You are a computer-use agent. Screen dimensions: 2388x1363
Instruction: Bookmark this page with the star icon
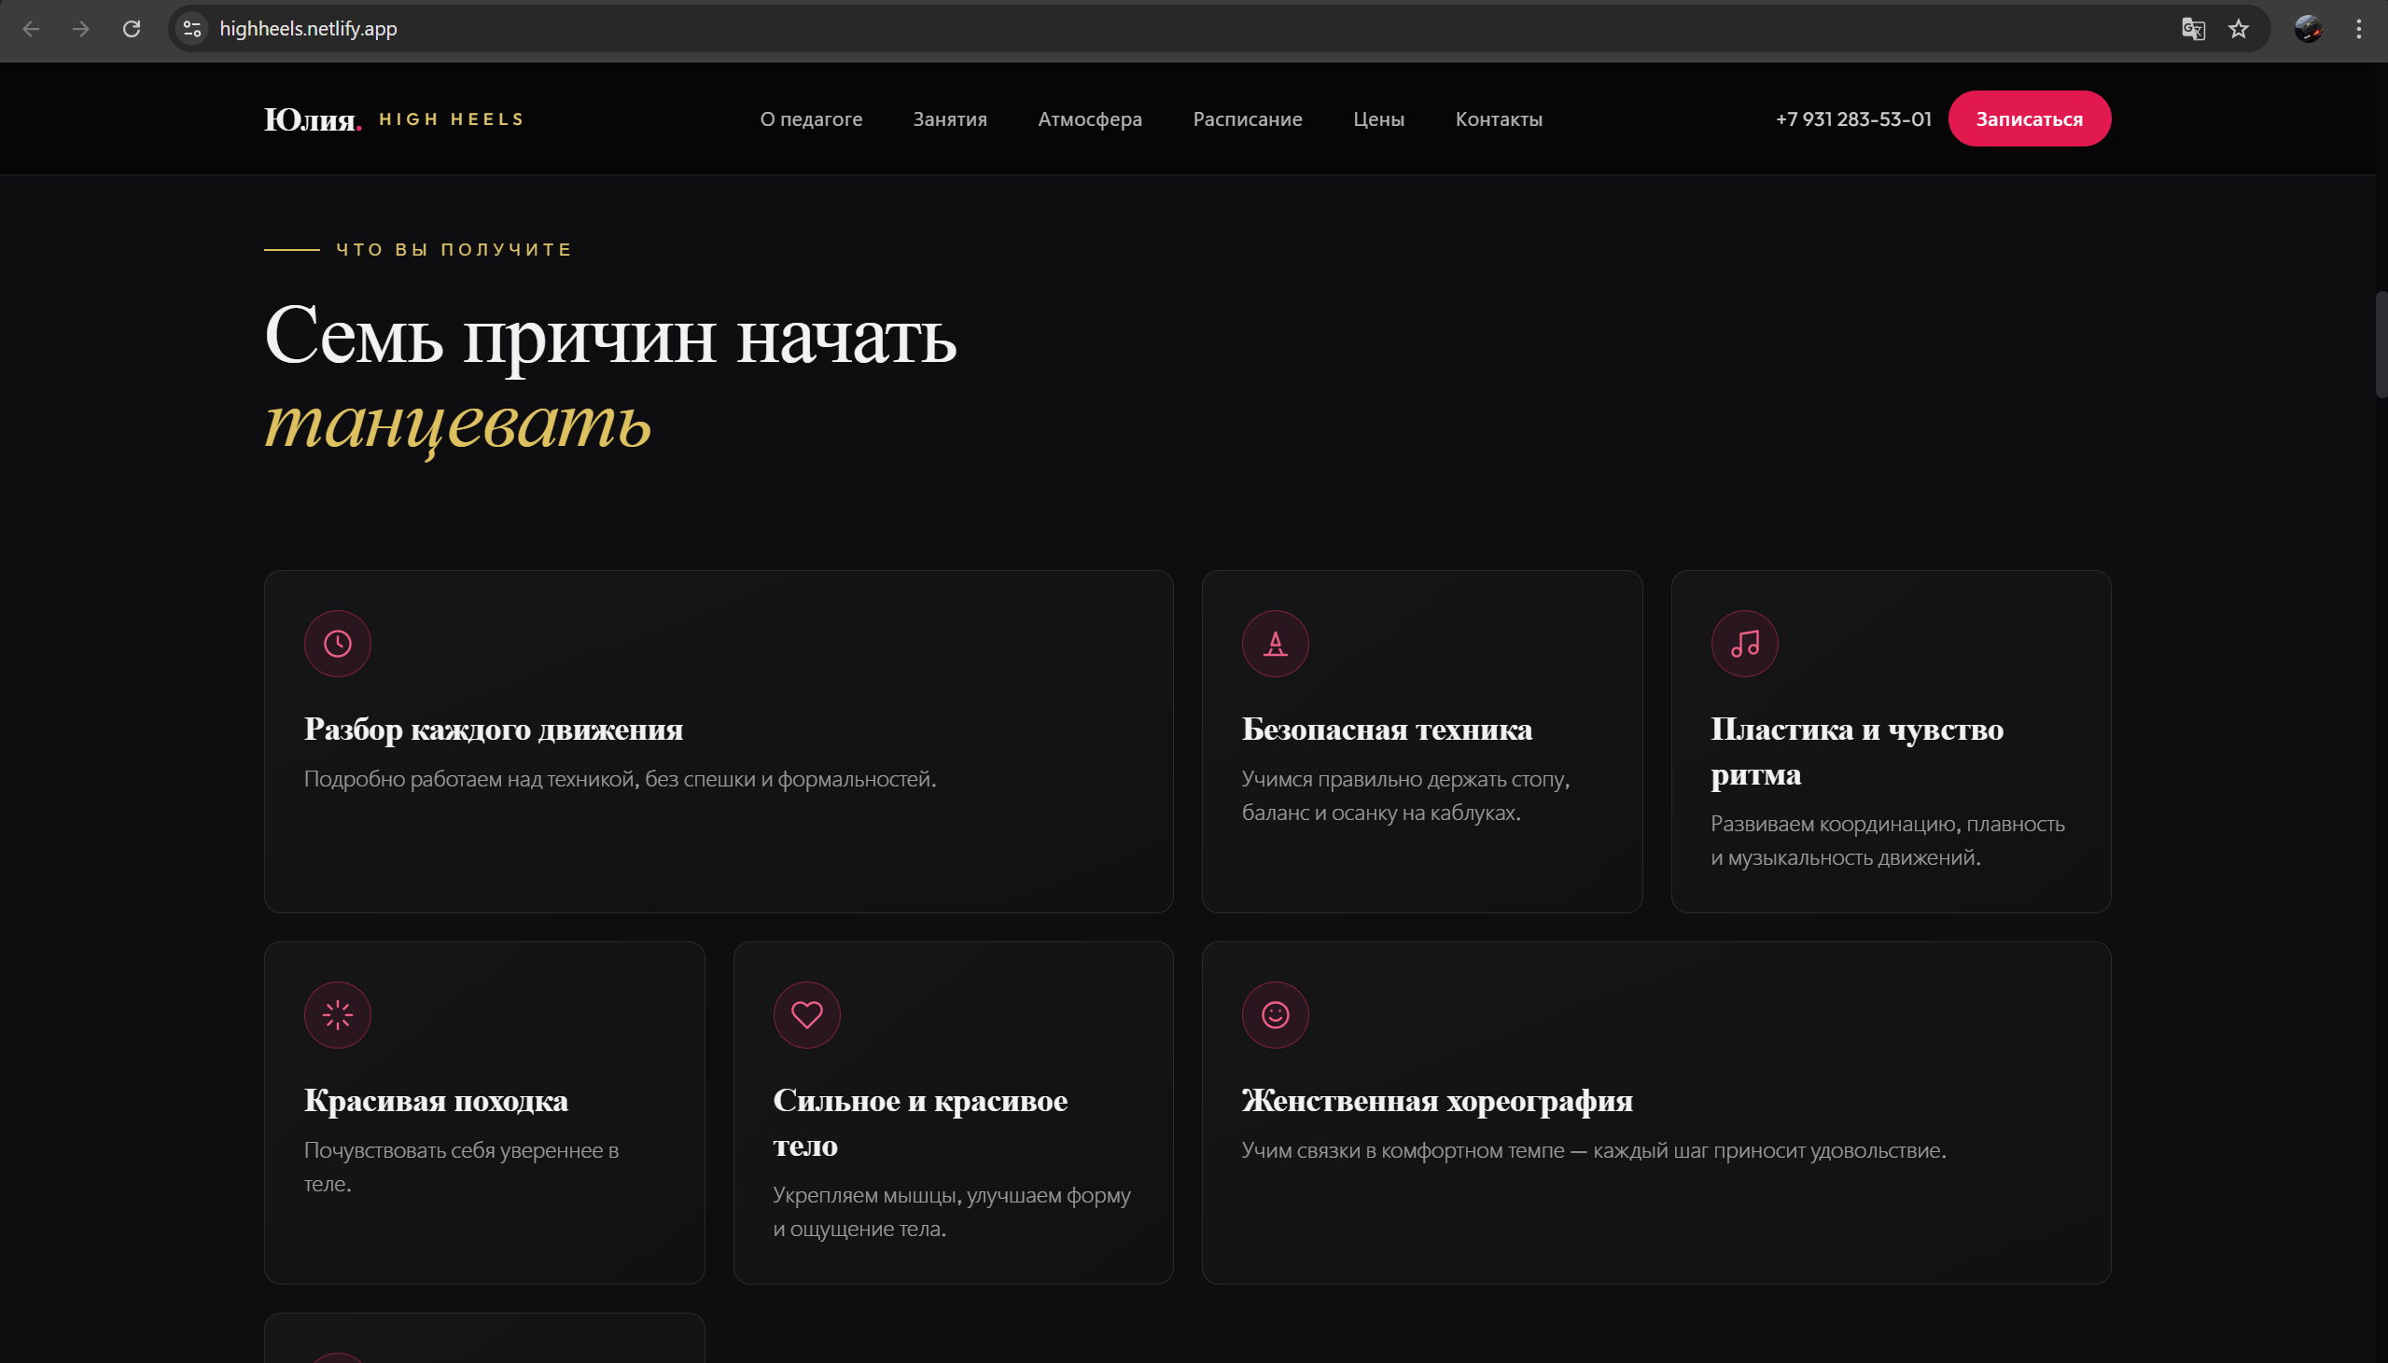point(2238,29)
